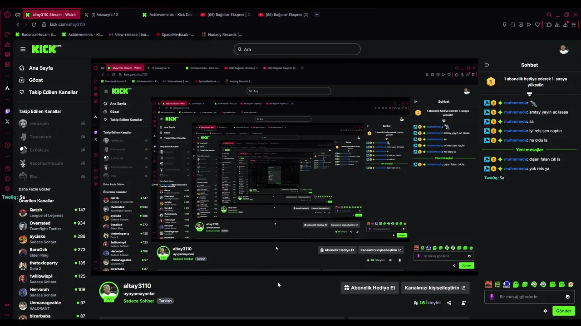Open browser extensions puzzle icon
The width and height of the screenshot is (581, 326).
[x=549, y=24]
